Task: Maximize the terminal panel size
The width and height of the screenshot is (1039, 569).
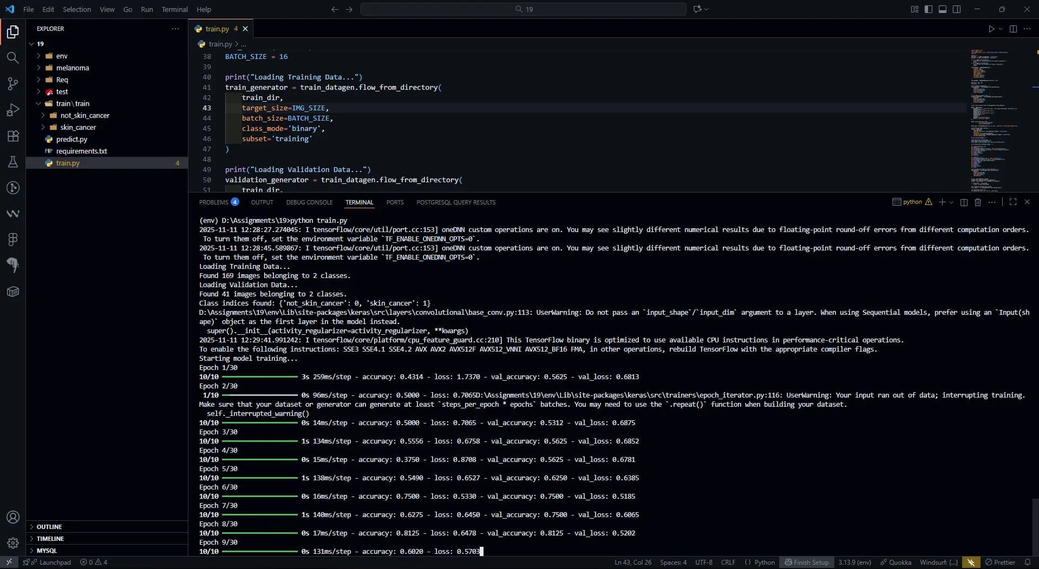Action: 1013,202
